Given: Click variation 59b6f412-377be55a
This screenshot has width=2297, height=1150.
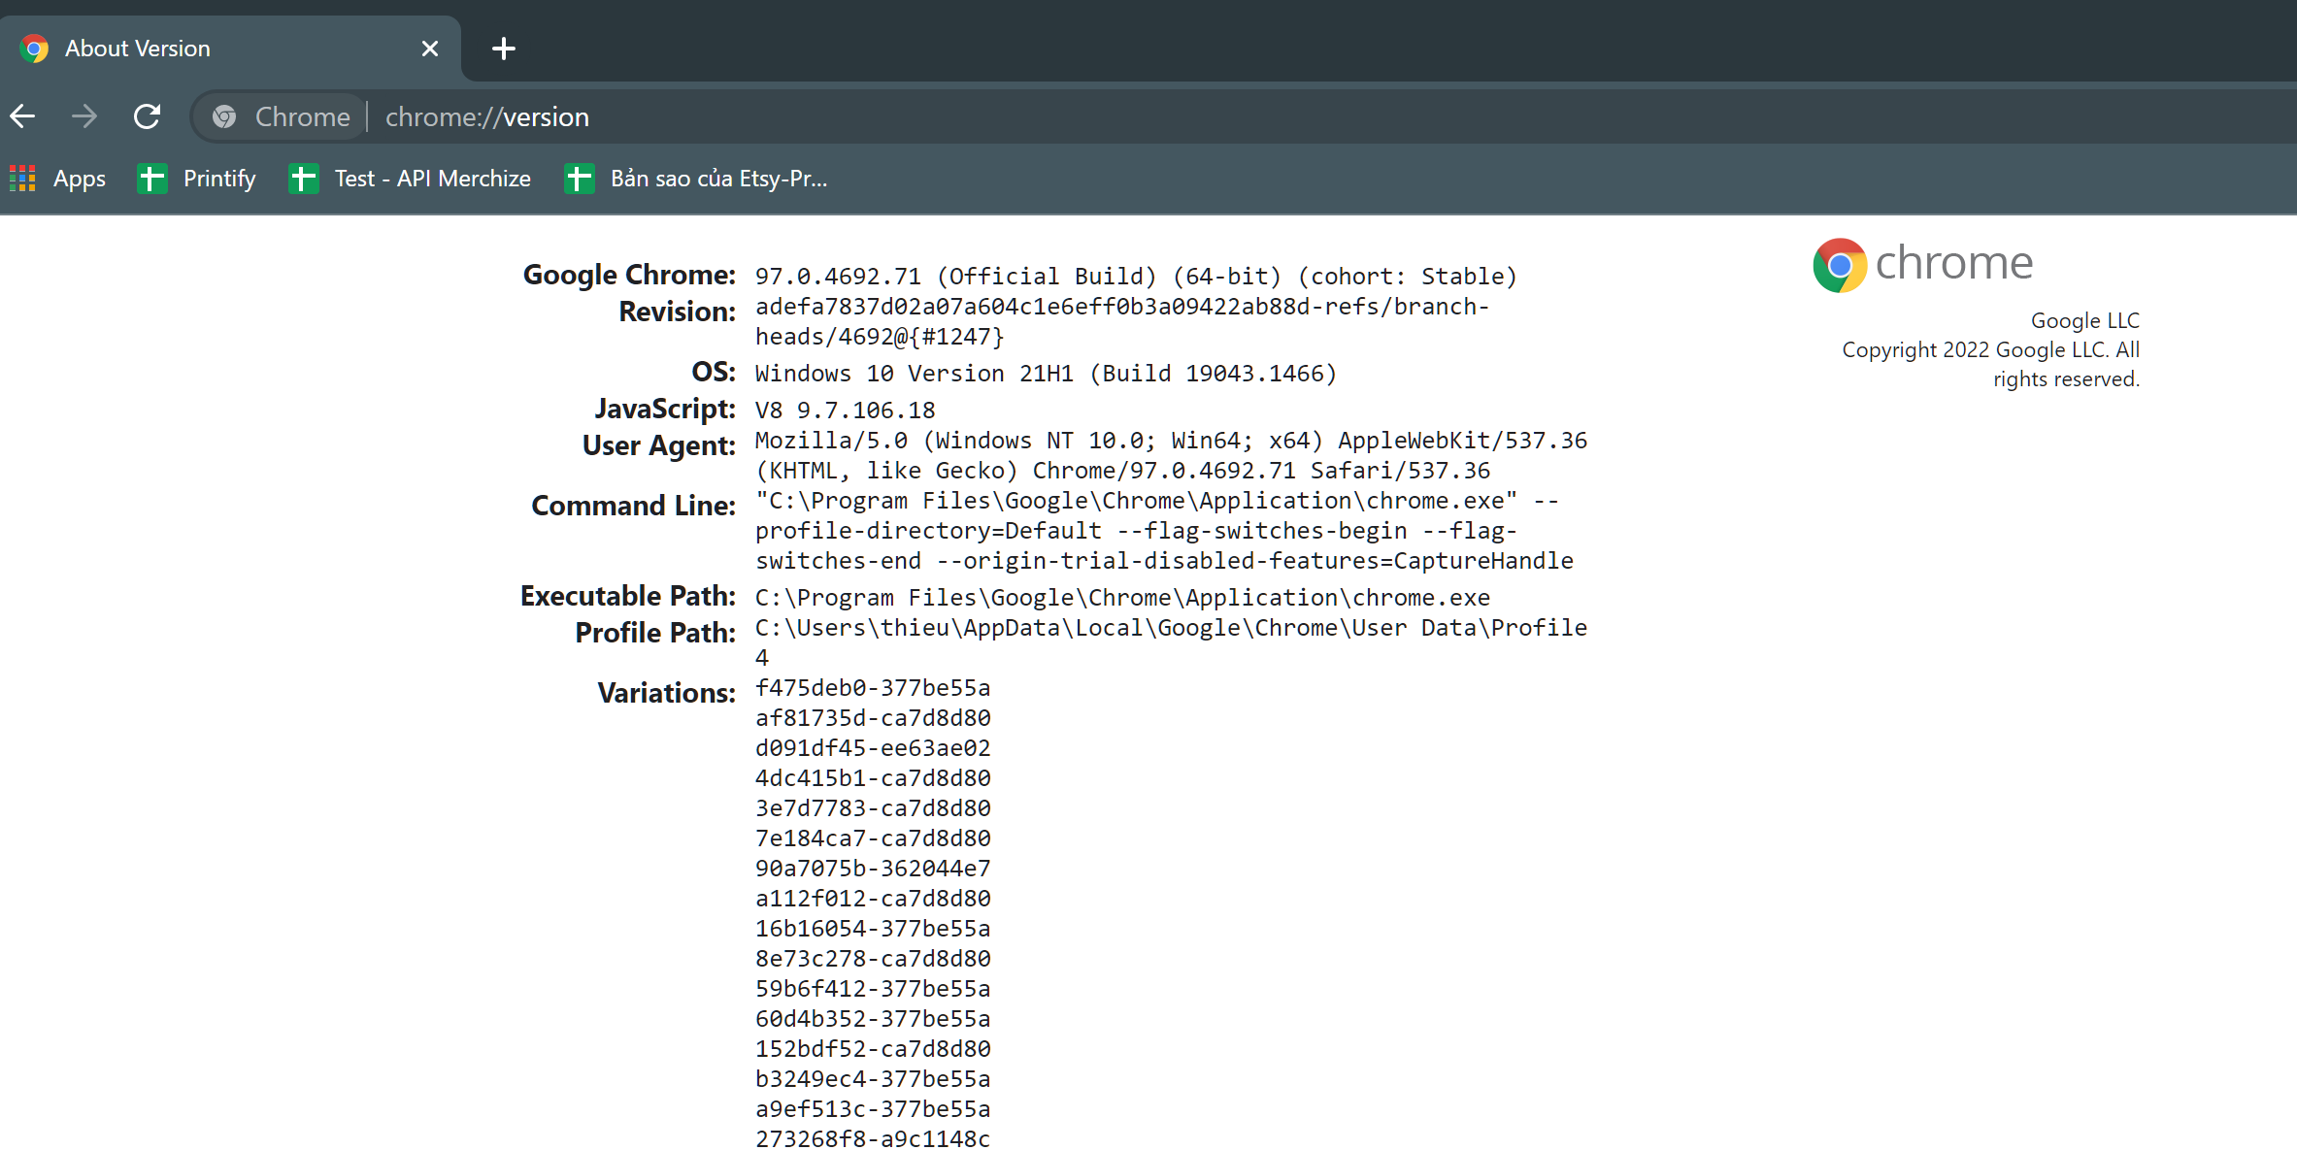Looking at the screenshot, I should pos(873,989).
